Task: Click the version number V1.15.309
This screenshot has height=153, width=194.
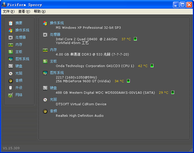Action: pos(11,148)
